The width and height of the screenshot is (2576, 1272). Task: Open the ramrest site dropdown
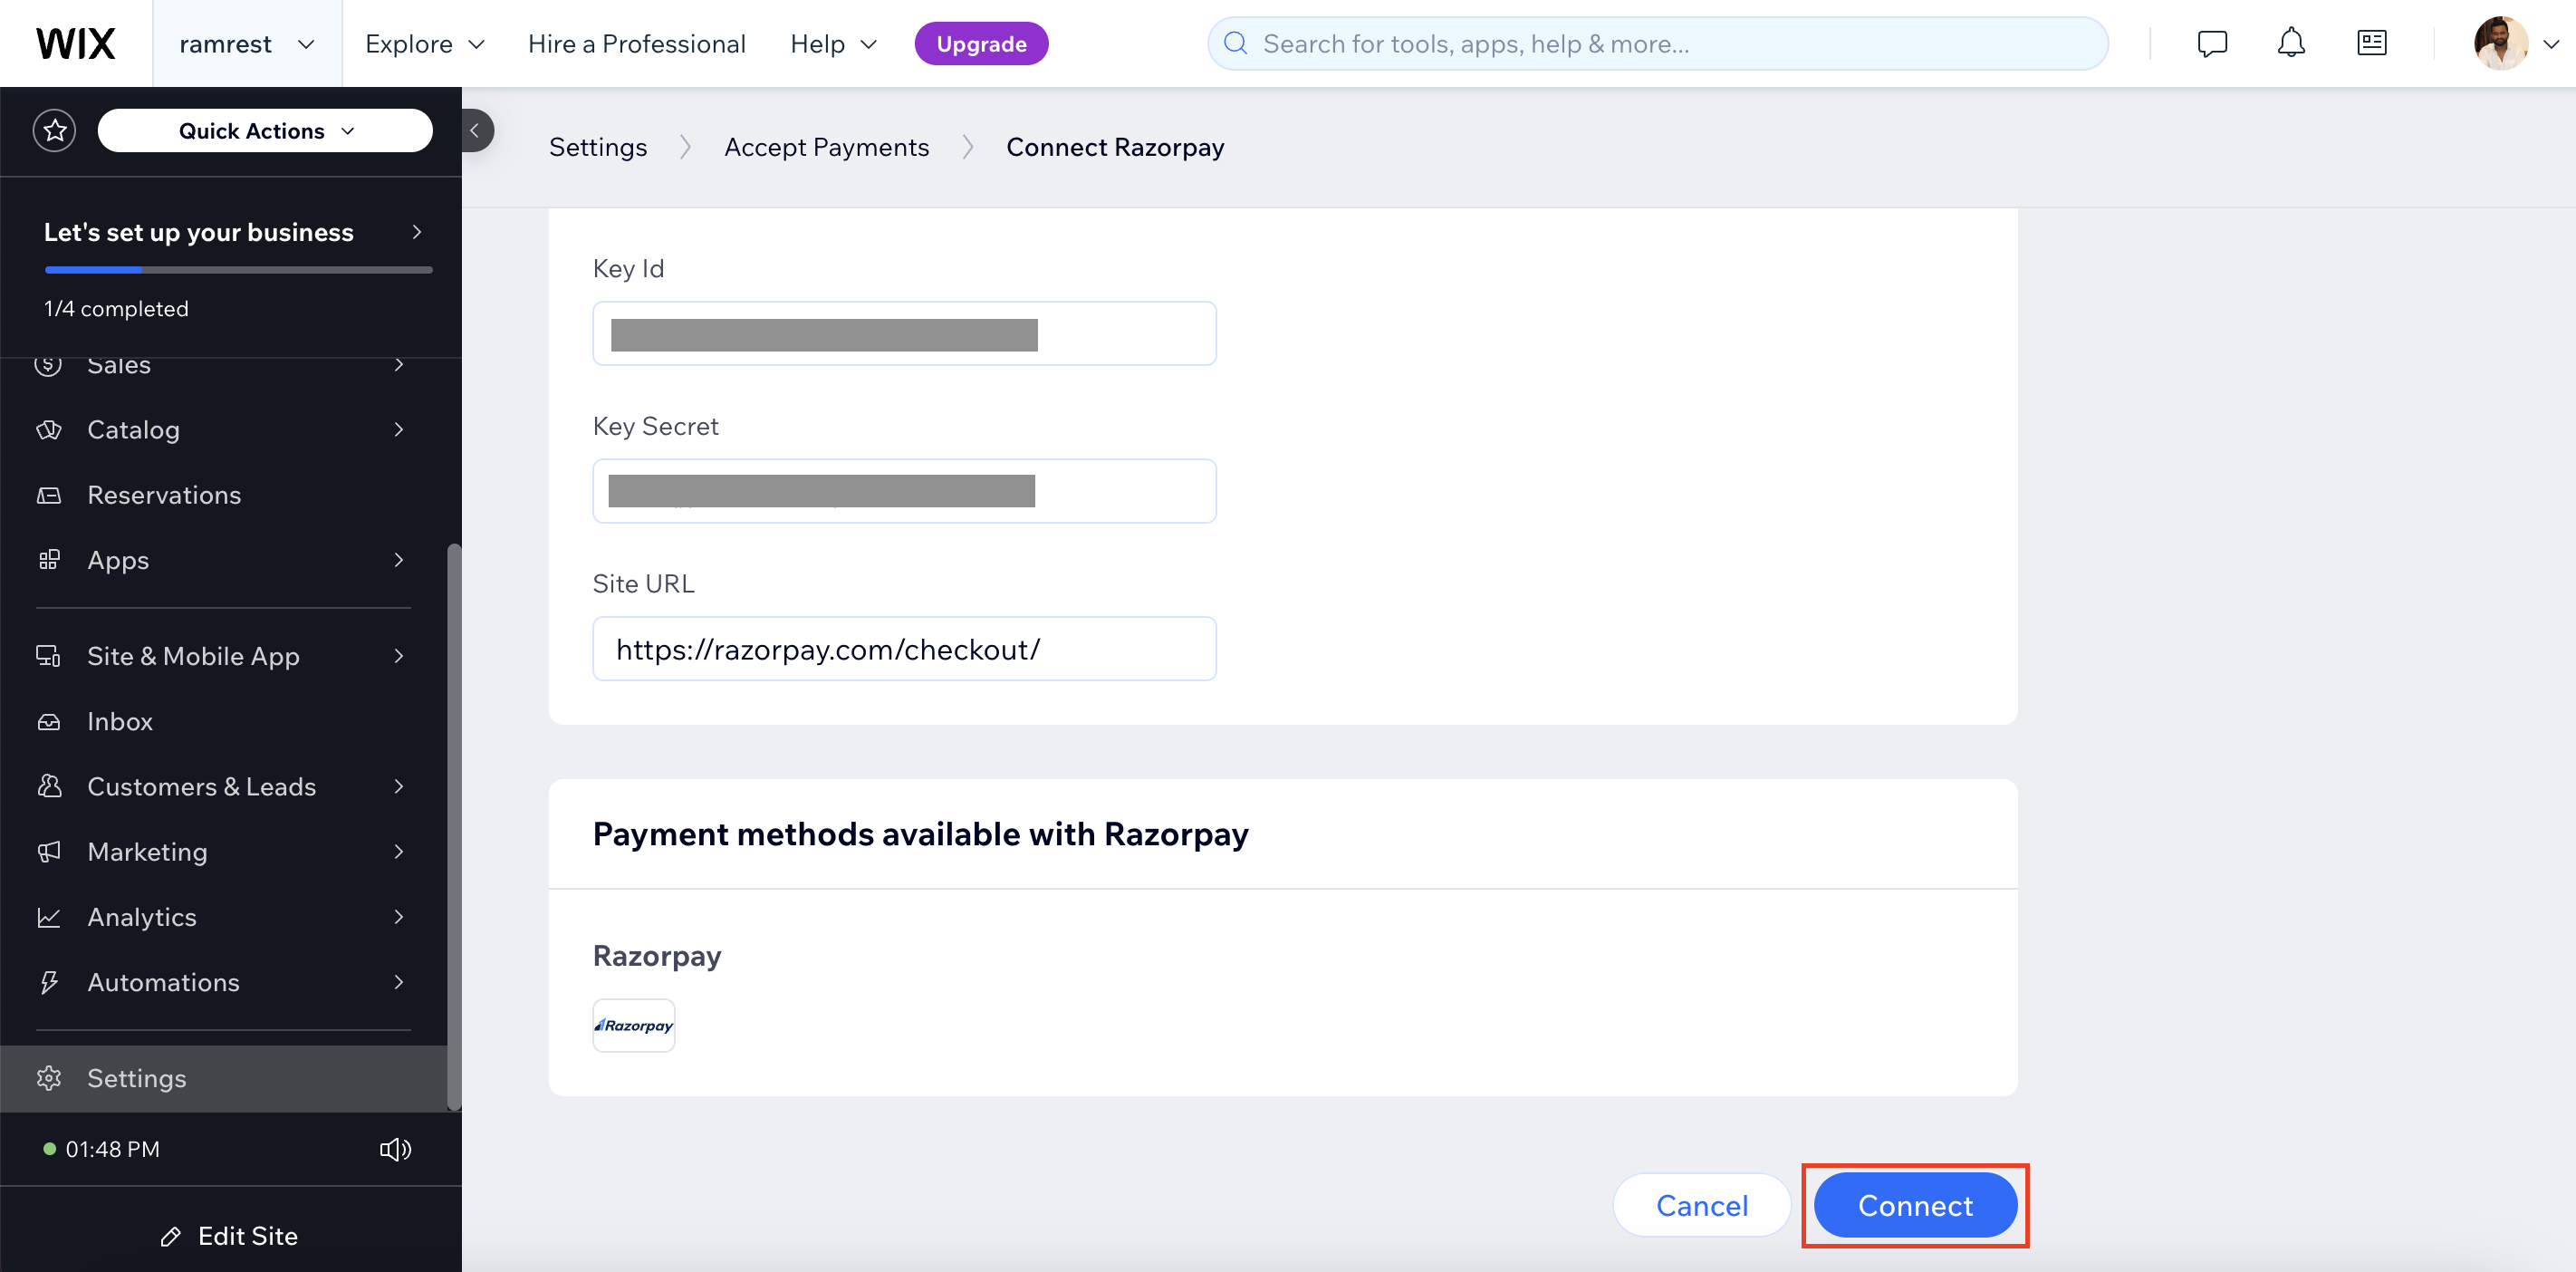(247, 44)
